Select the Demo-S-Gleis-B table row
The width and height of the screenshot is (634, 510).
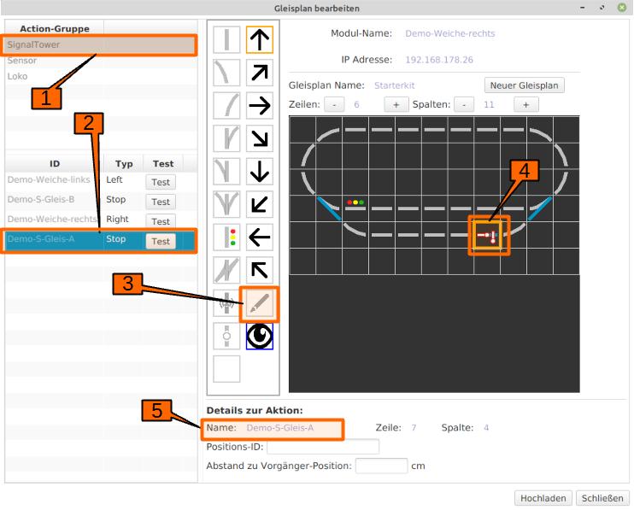point(51,200)
